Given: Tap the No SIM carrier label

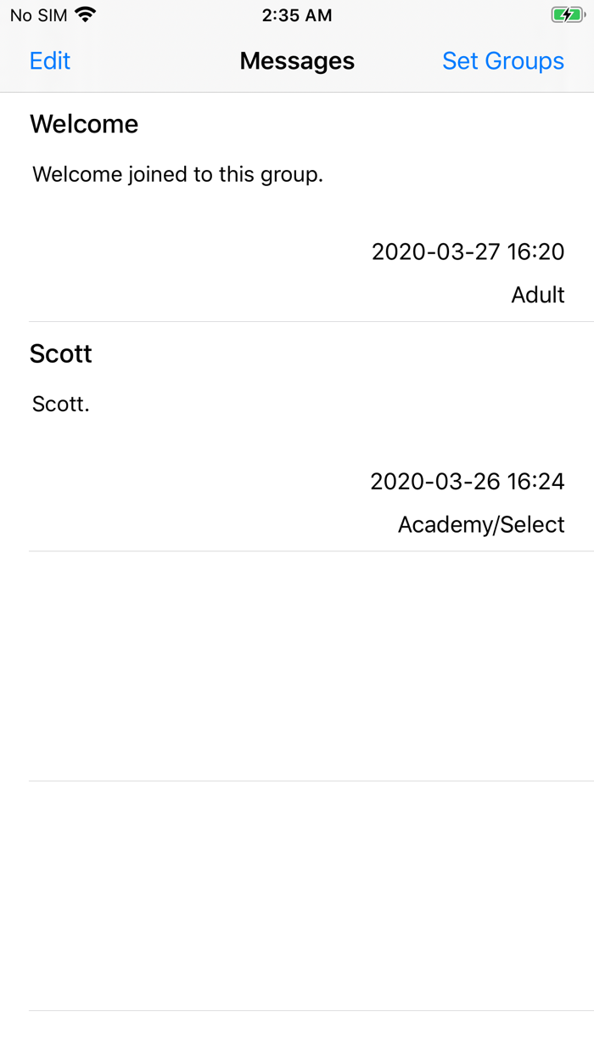Looking at the screenshot, I should pos(38,15).
